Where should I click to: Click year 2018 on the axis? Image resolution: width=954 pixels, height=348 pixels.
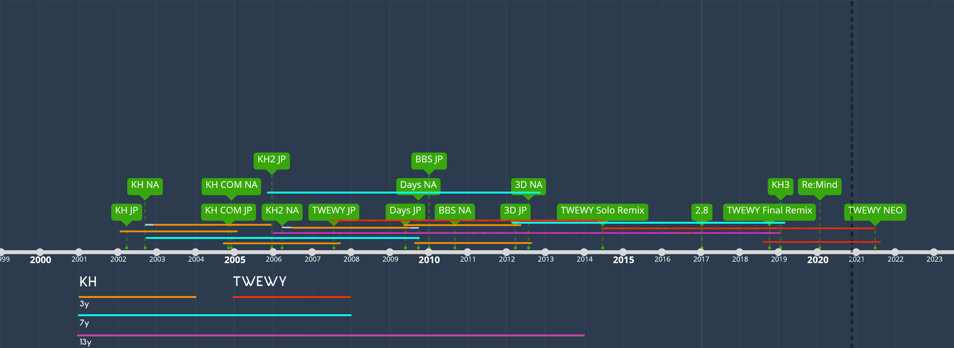point(740,259)
